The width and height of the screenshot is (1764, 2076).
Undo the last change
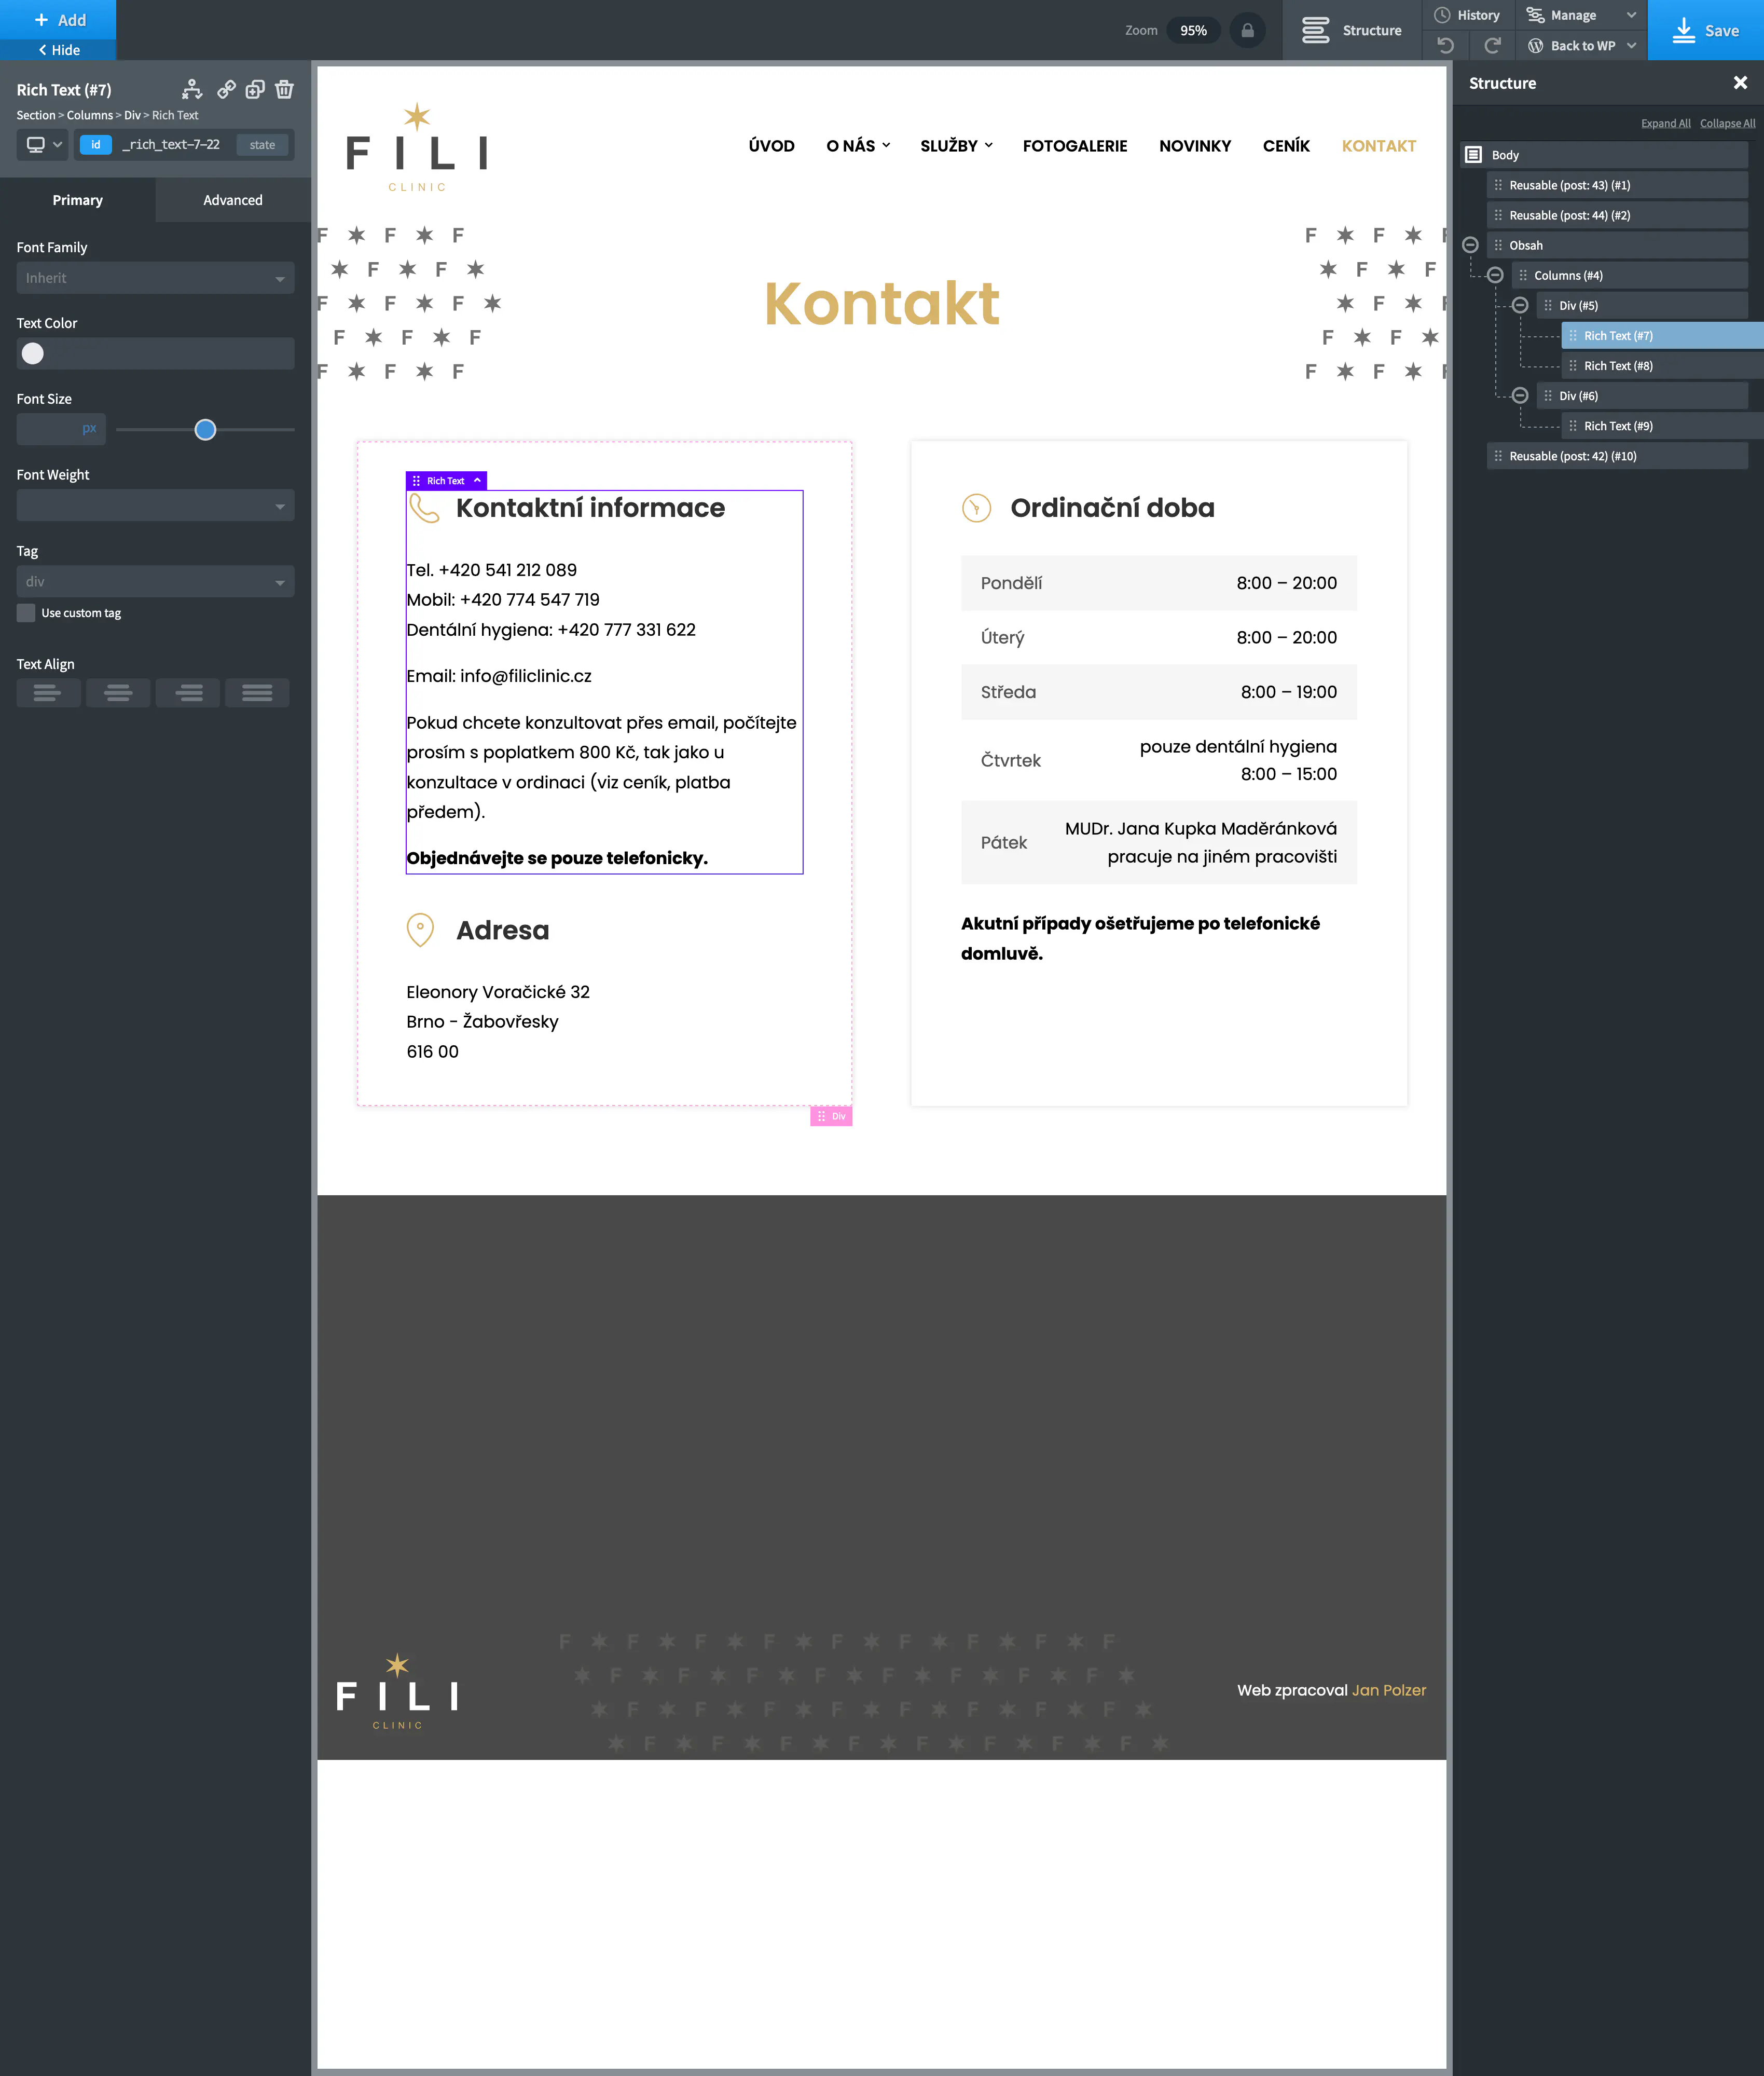click(x=1446, y=45)
